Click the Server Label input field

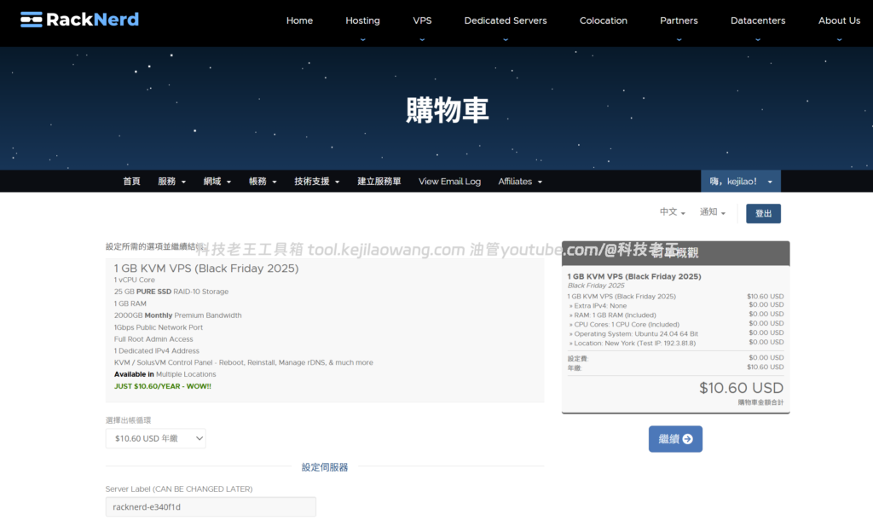tap(211, 507)
